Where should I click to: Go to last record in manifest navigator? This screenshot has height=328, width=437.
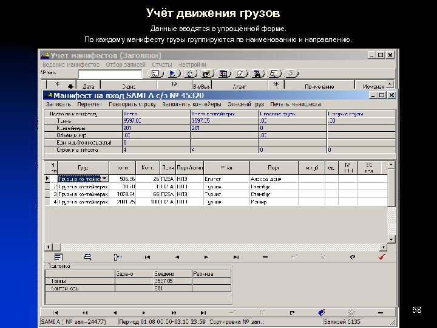click(x=235, y=258)
